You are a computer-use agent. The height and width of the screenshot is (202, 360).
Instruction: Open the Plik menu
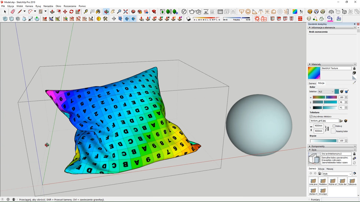(3, 6)
